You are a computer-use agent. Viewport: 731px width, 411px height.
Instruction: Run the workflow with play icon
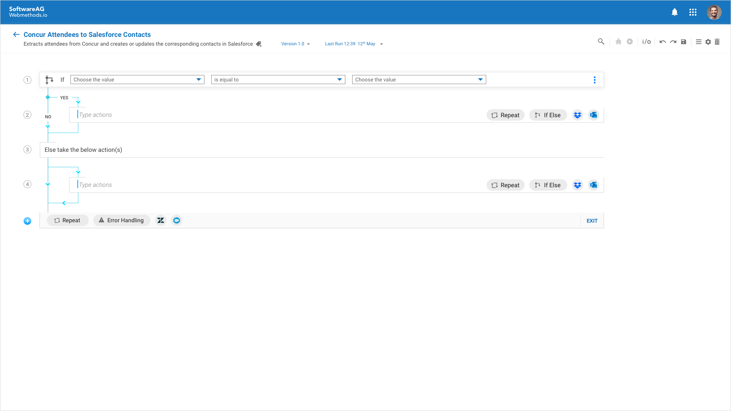(x=630, y=41)
